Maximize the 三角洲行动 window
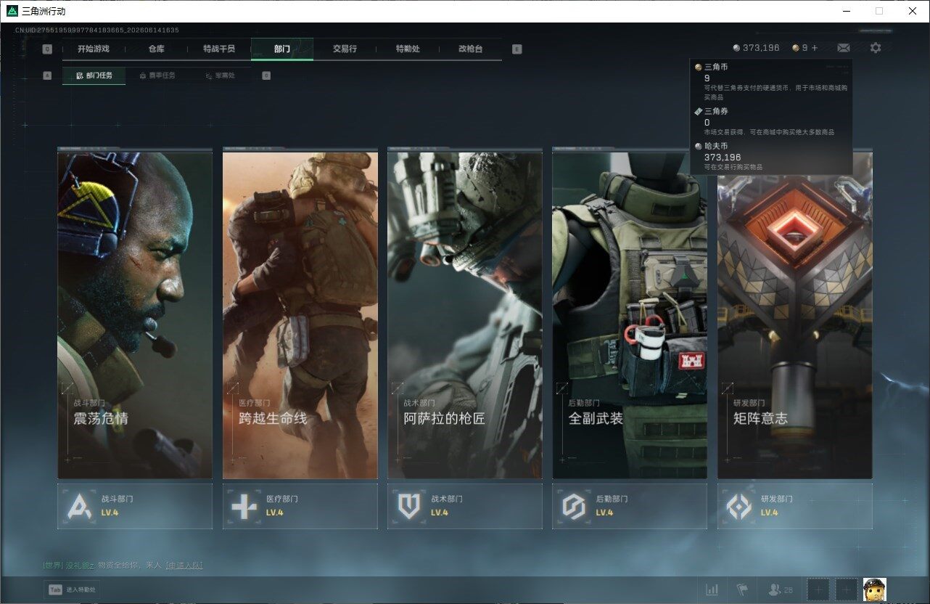Image resolution: width=930 pixels, height=604 pixels. tap(879, 11)
